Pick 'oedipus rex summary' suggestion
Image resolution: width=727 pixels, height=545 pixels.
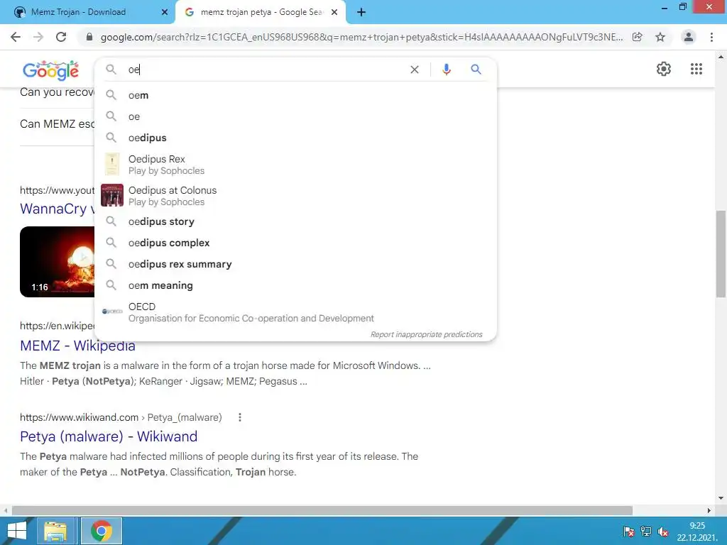(x=295, y=264)
